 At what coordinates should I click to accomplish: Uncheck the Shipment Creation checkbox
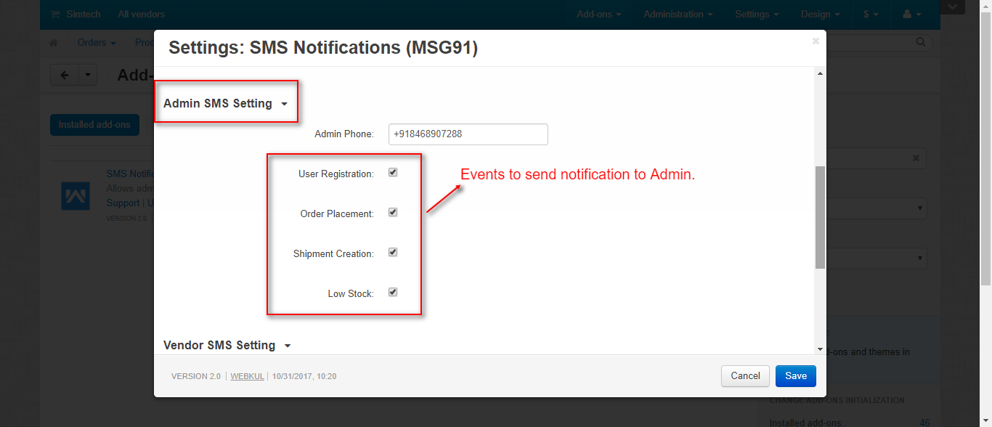click(393, 253)
